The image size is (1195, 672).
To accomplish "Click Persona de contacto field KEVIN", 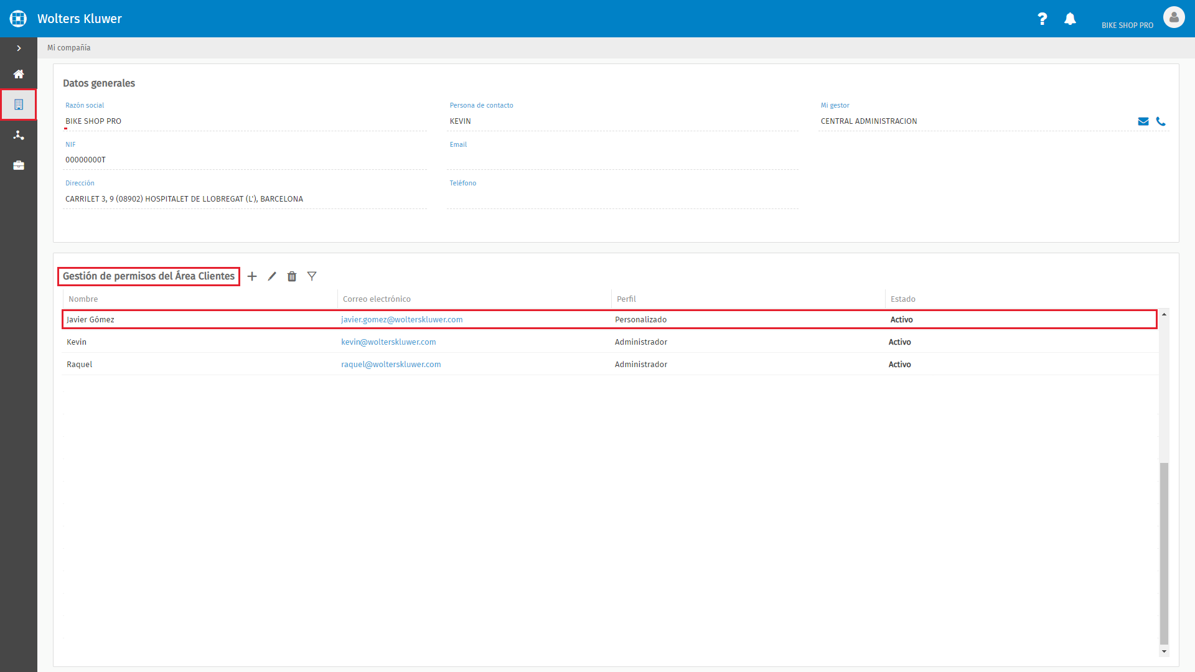I will 622,121.
